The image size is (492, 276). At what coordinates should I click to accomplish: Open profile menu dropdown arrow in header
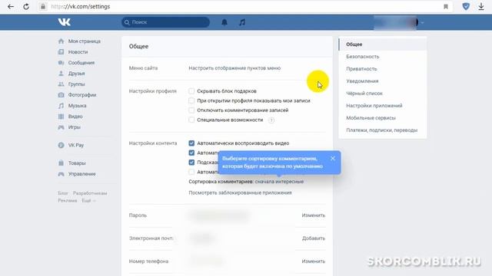(x=422, y=22)
